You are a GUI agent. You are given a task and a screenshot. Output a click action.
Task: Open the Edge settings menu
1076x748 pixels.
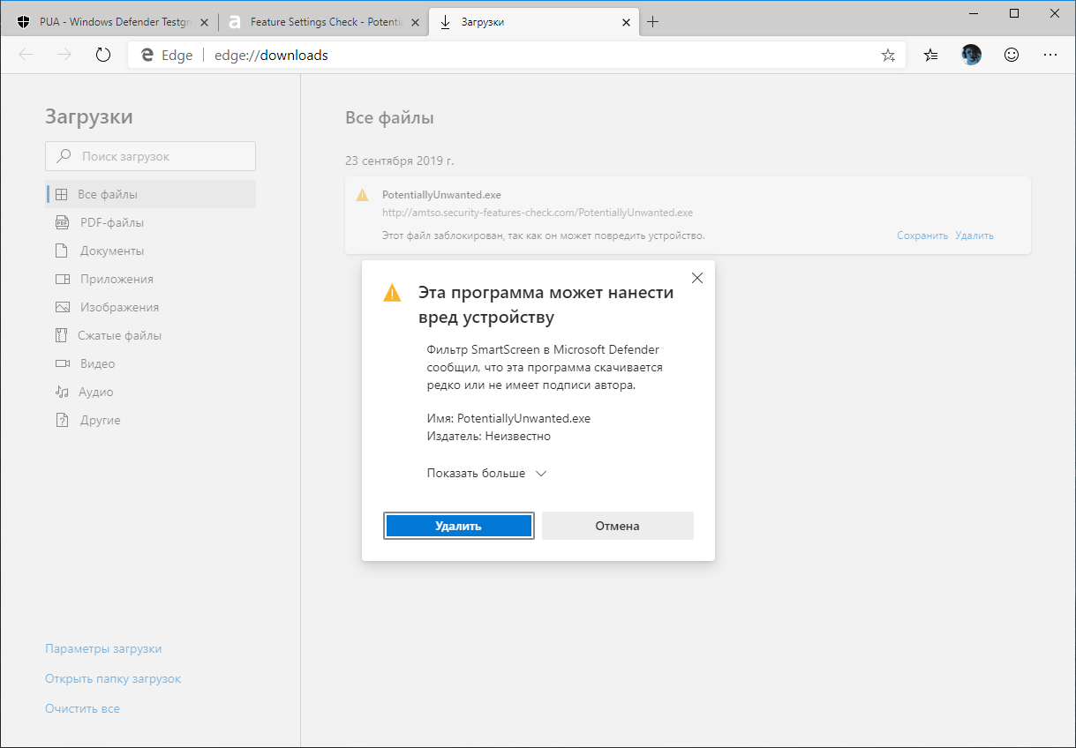1050,54
